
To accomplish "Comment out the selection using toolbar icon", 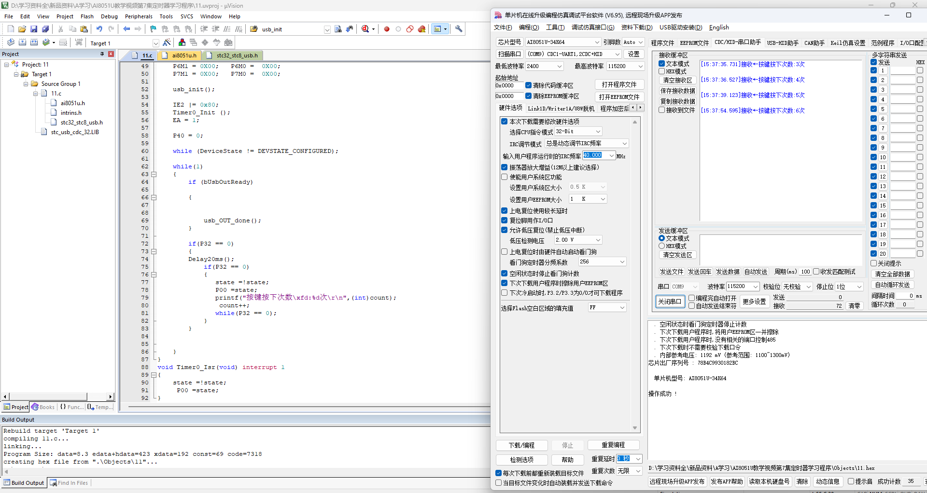I will (x=227, y=29).
